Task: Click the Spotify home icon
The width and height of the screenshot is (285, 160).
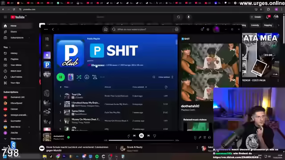Action: coord(106,29)
